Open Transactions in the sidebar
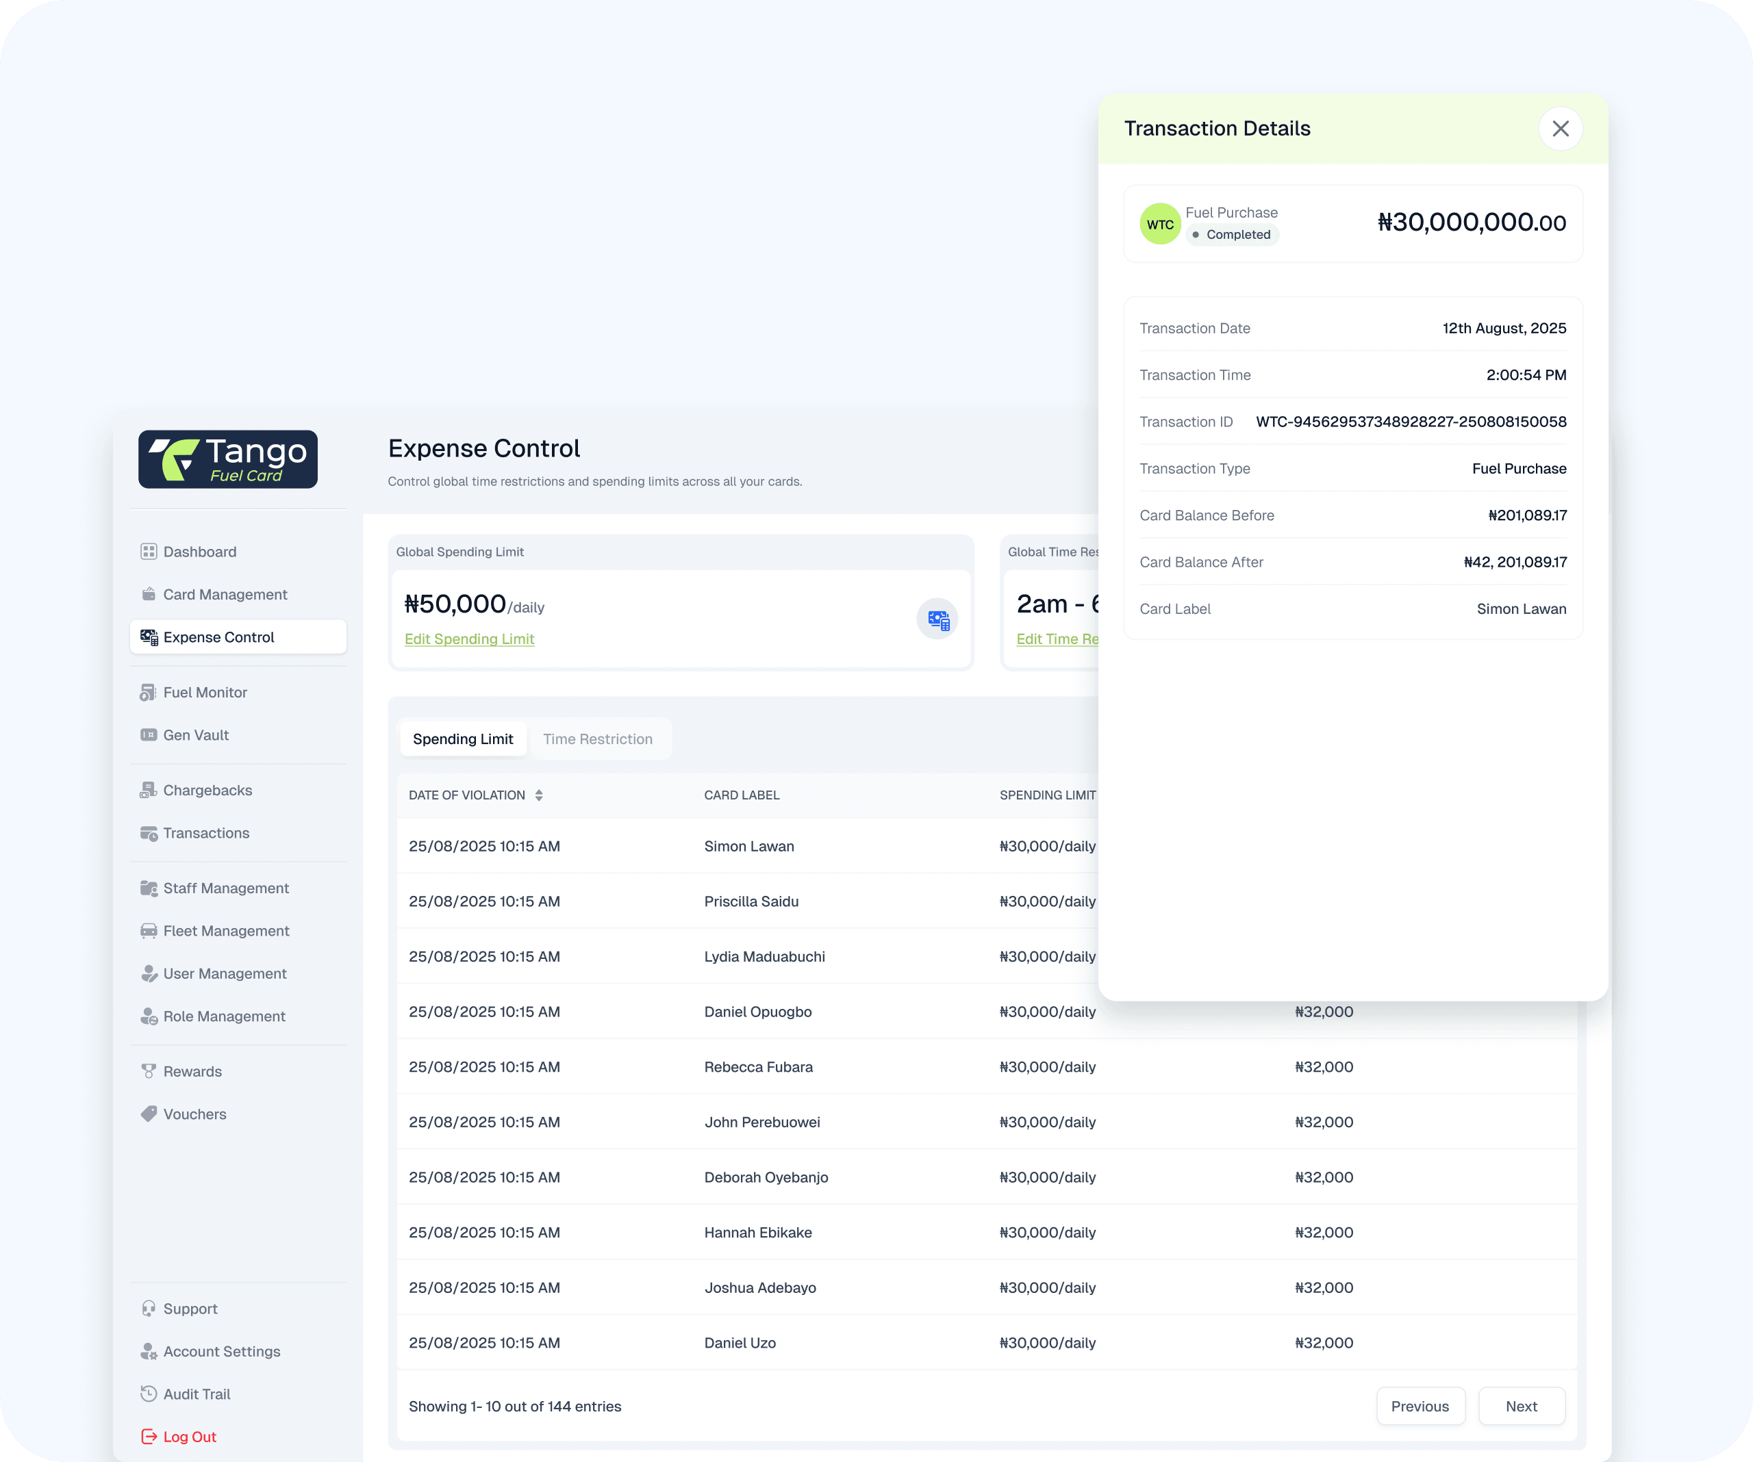Viewport: 1753px width, 1462px height. (206, 833)
